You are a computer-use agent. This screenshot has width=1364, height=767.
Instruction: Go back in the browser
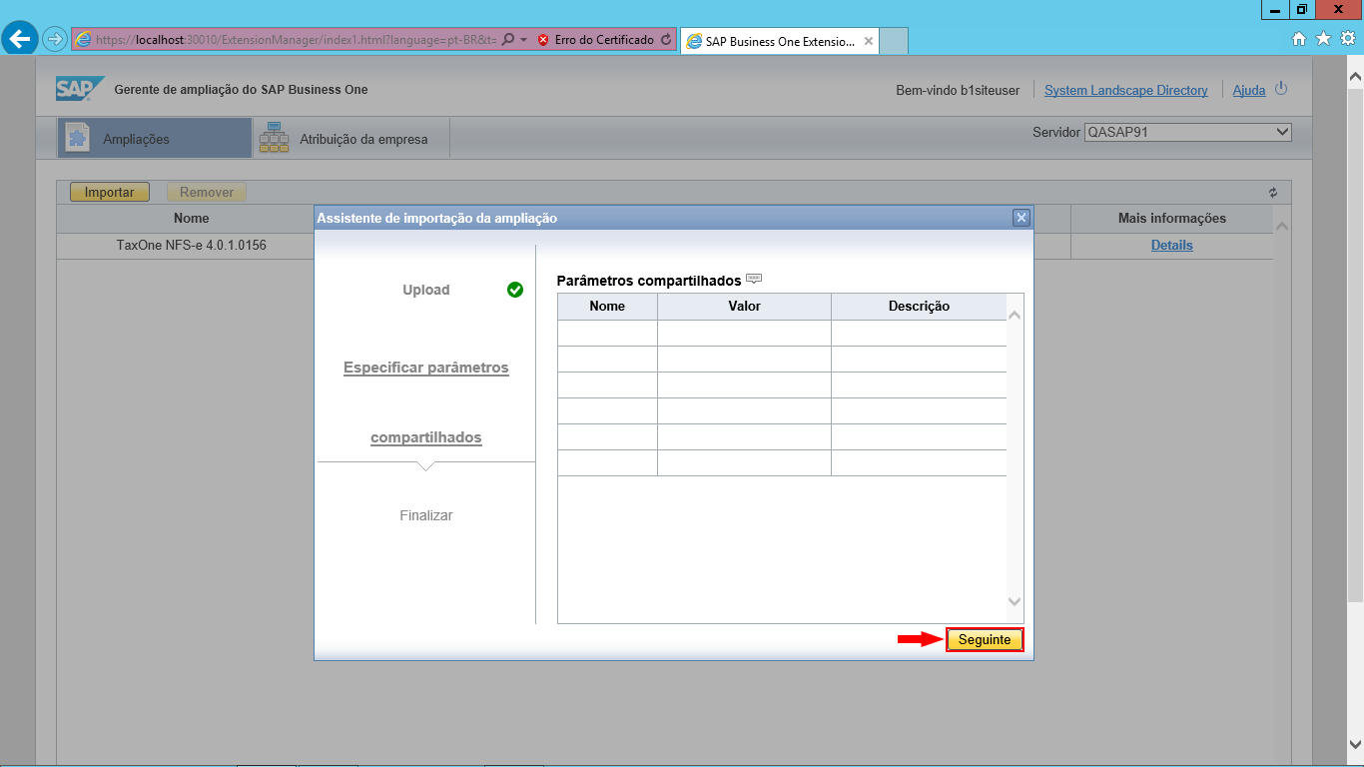[x=20, y=39]
